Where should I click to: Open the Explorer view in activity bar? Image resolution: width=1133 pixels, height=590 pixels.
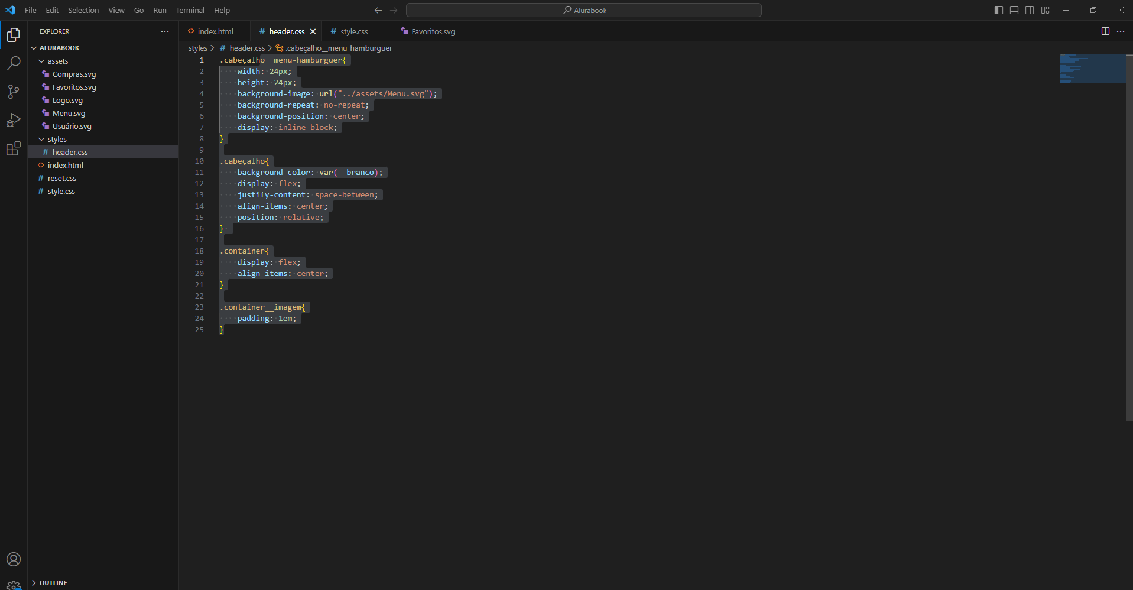(14, 35)
